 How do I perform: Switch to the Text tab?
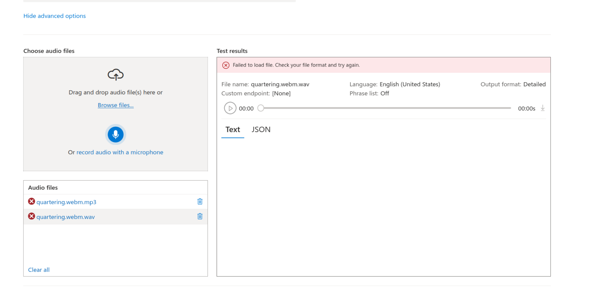233,130
